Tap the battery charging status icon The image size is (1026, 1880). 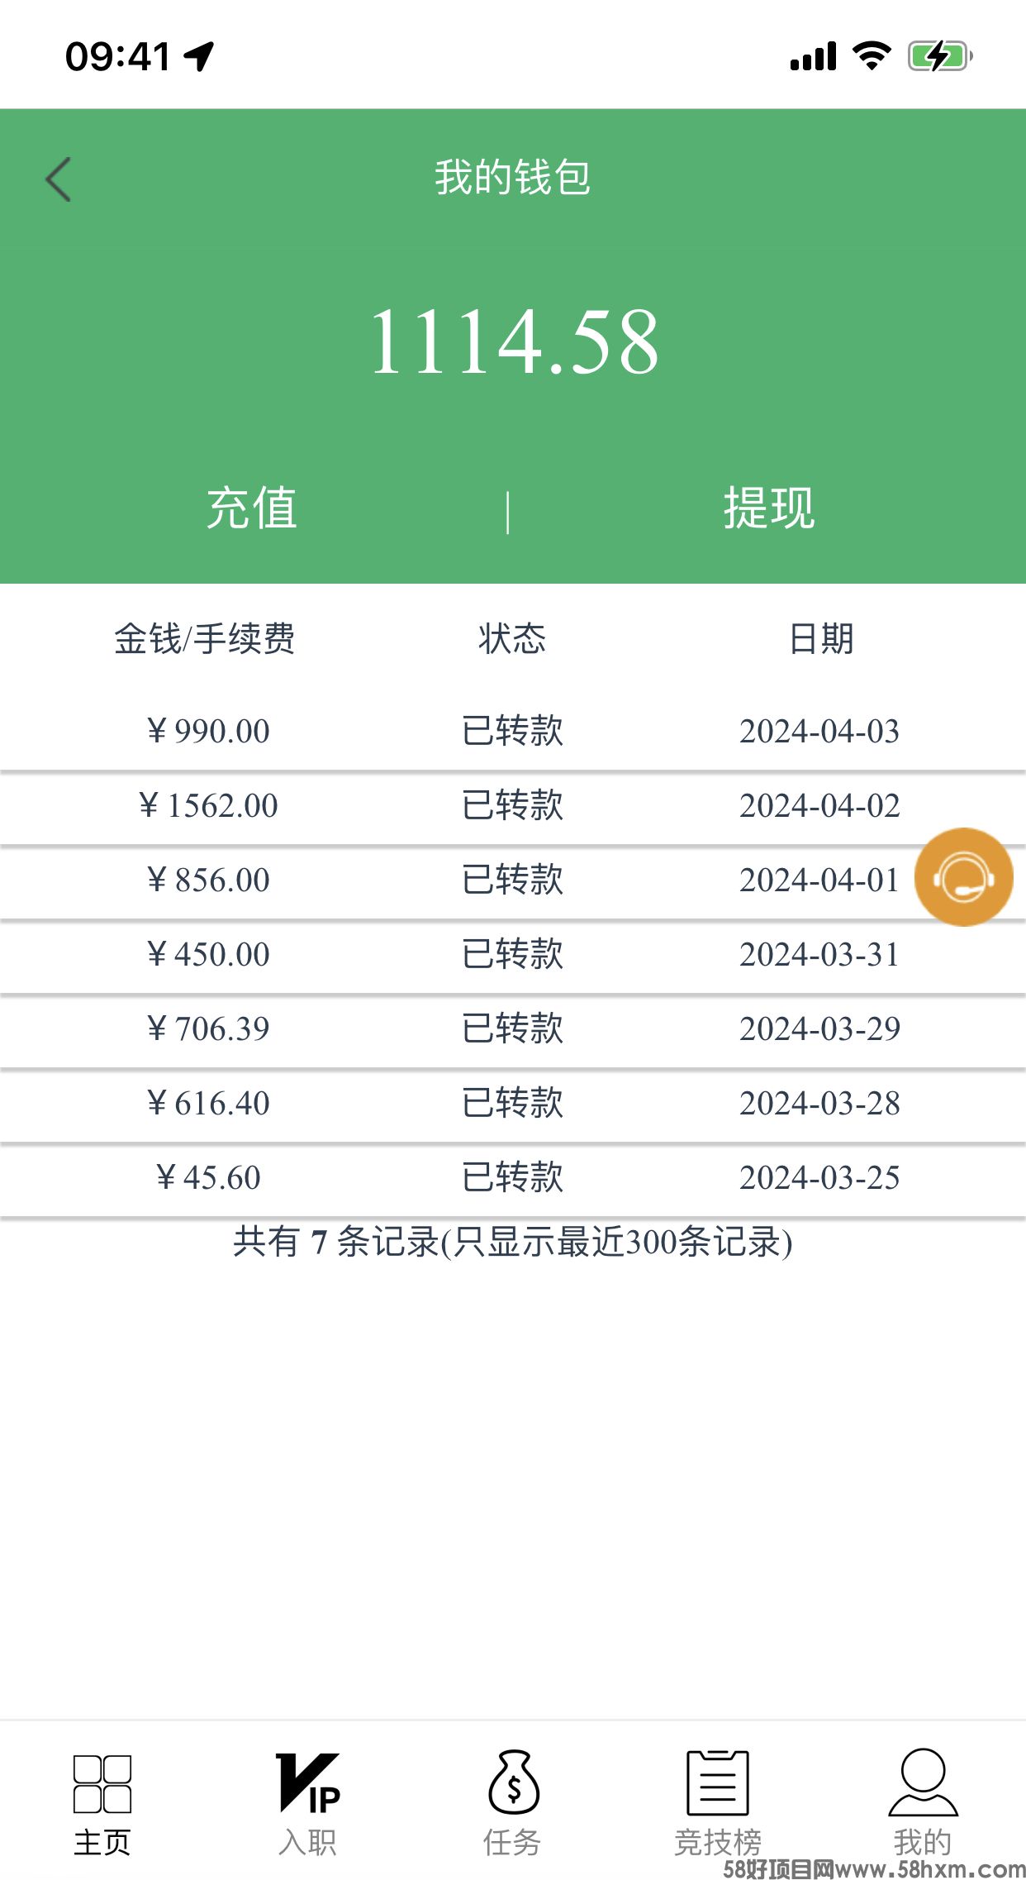click(939, 56)
